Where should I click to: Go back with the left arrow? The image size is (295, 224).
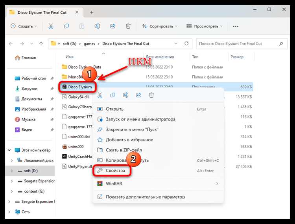11,44
